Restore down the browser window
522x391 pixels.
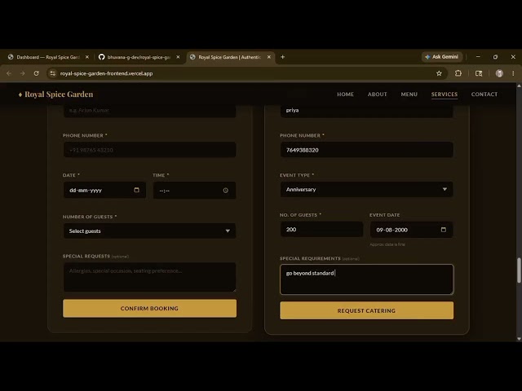(x=495, y=57)
